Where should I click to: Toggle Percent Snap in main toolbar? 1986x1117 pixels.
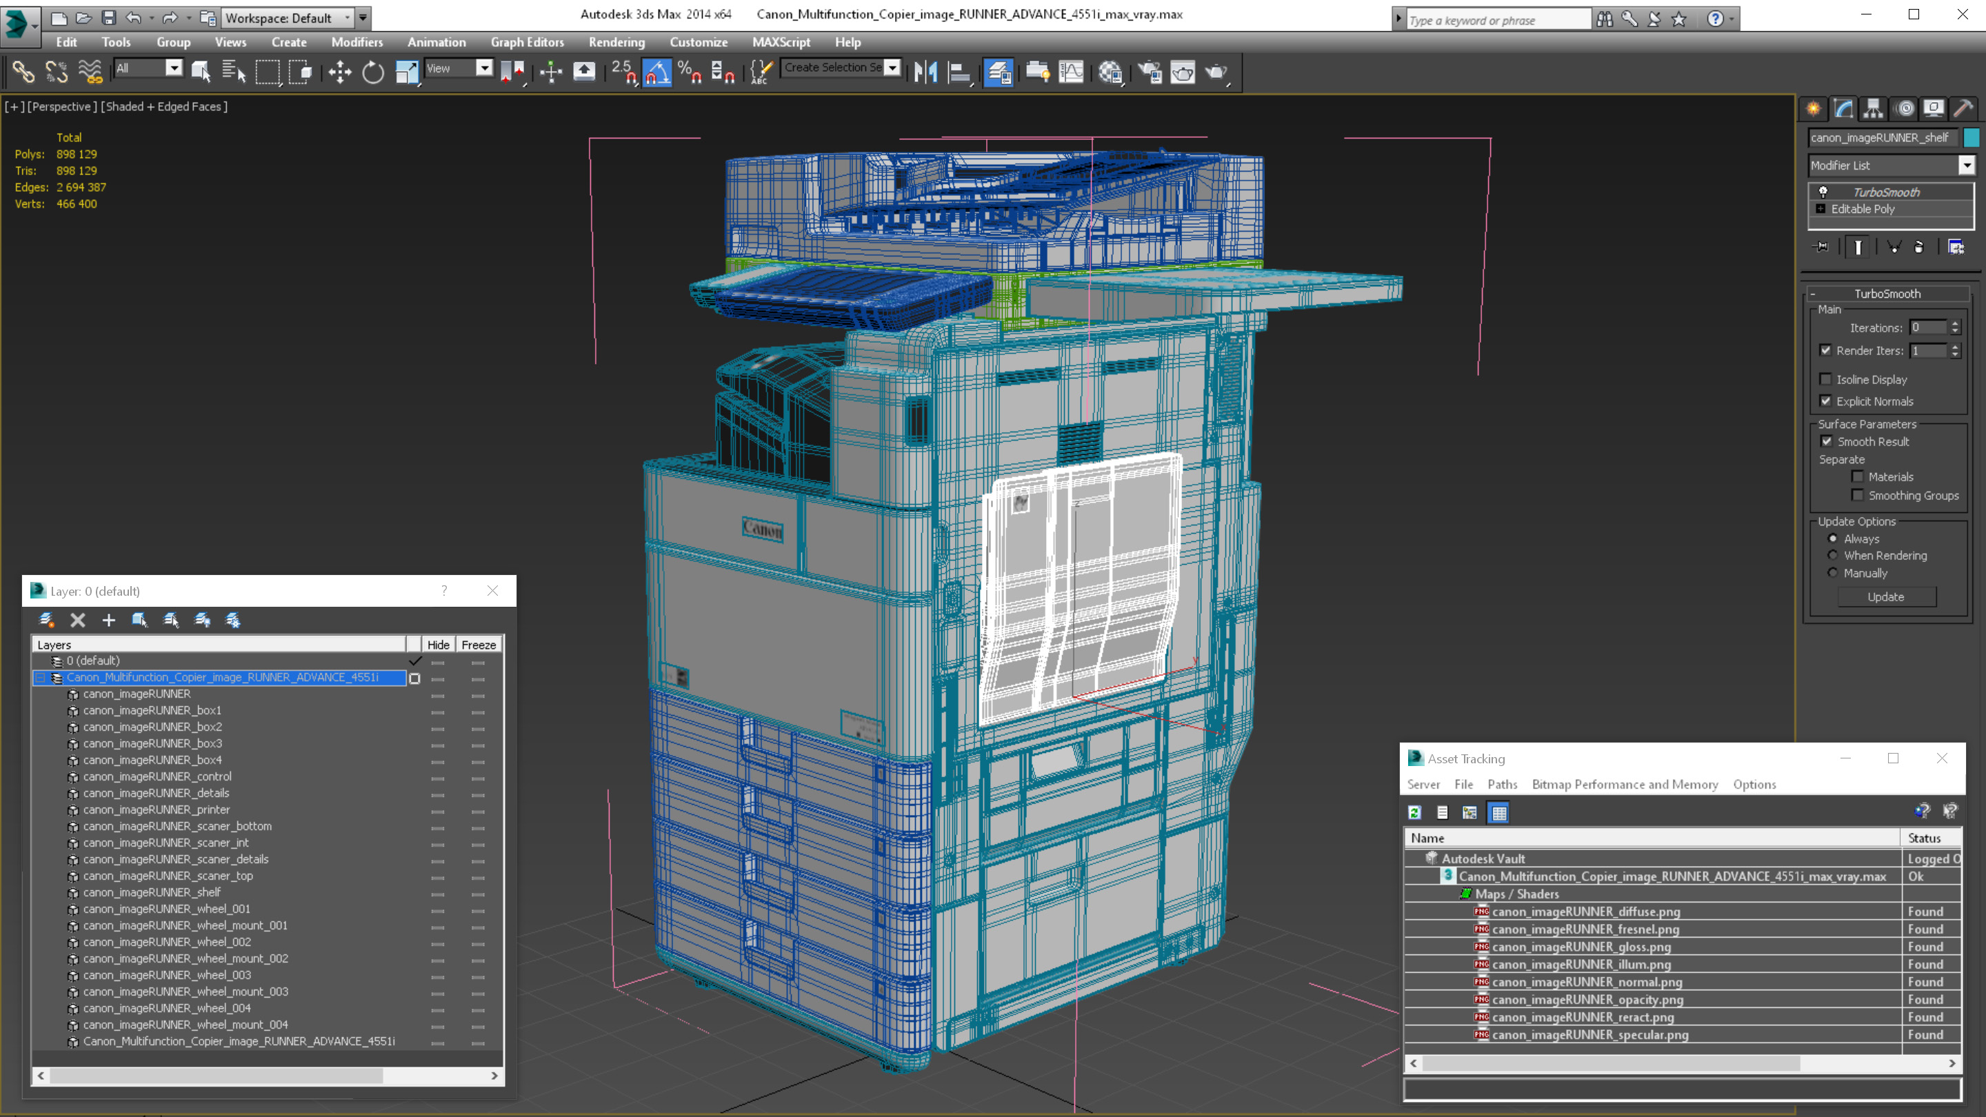coord(690,72)
